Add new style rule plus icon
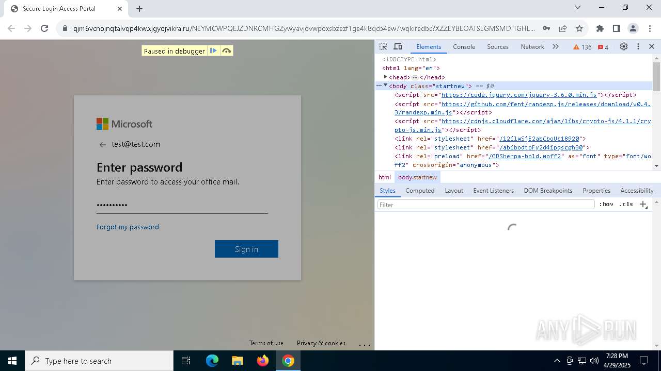 pyautogui.click(x=643, y=205)
